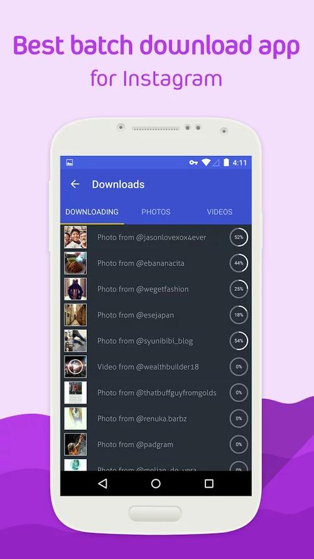This screenshot has height=559, width=314.
Task: Tap the 18% progress circle for esejapan
Action: (x=239, y=315)
